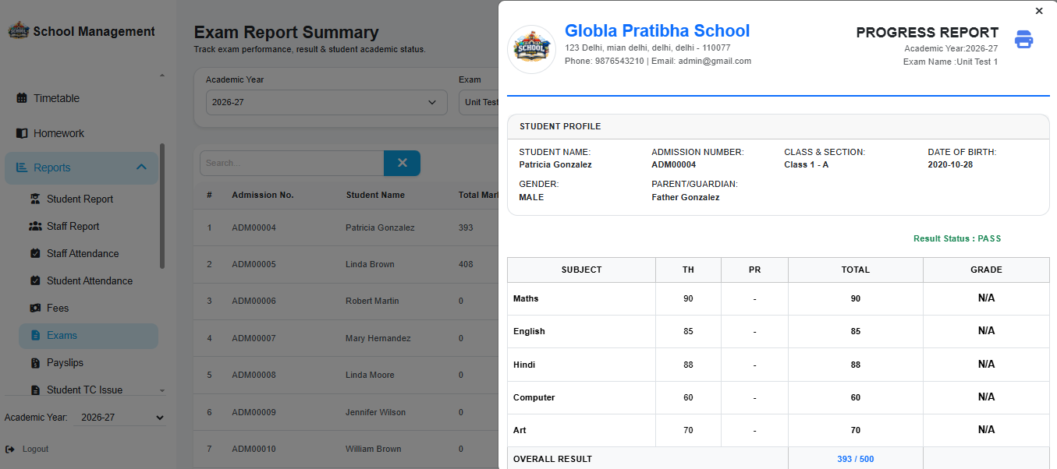Click the Fees money icon

[x=35, y=308]
